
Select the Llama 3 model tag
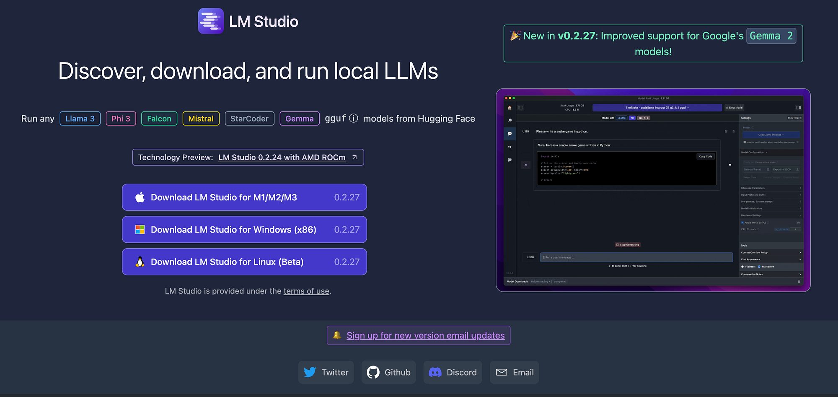tap(80, 119)
